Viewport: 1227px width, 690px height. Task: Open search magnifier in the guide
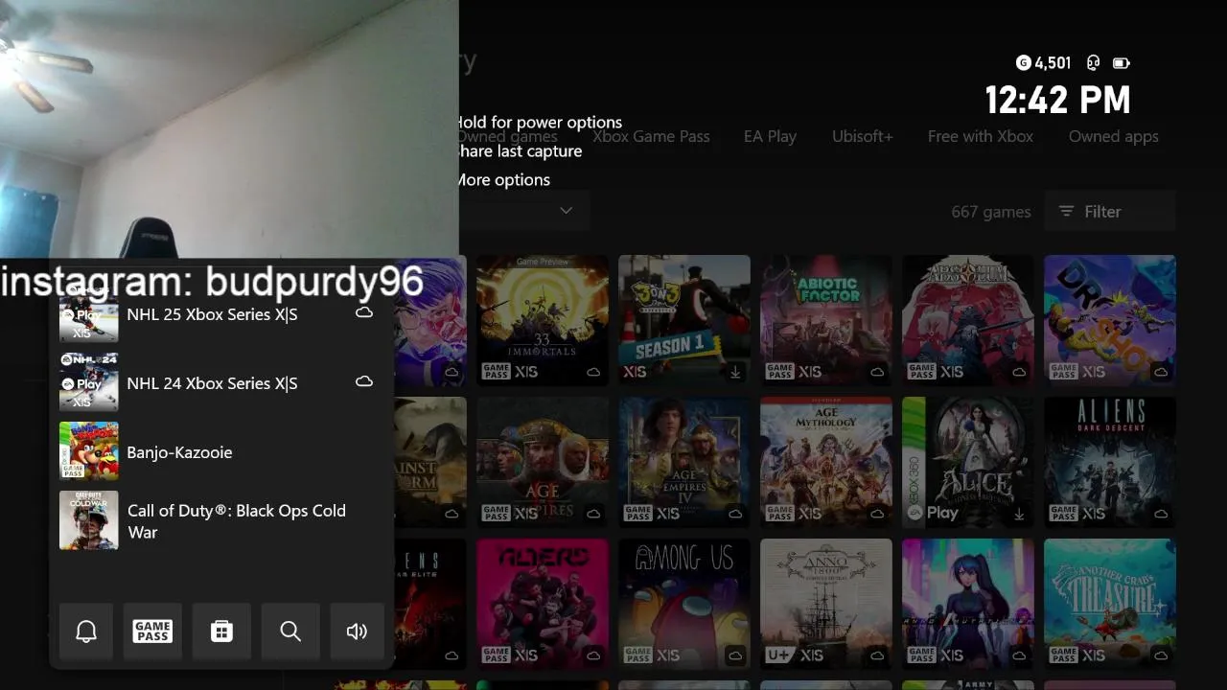pyautogui.click(x=290, y=631)
